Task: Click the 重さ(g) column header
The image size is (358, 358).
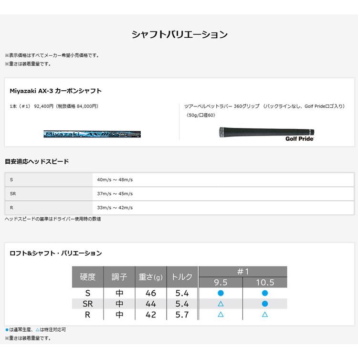Action: click(151, 277)
